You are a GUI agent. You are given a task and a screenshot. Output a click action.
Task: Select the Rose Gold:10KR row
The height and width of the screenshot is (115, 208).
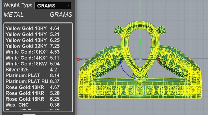[33, 87]
